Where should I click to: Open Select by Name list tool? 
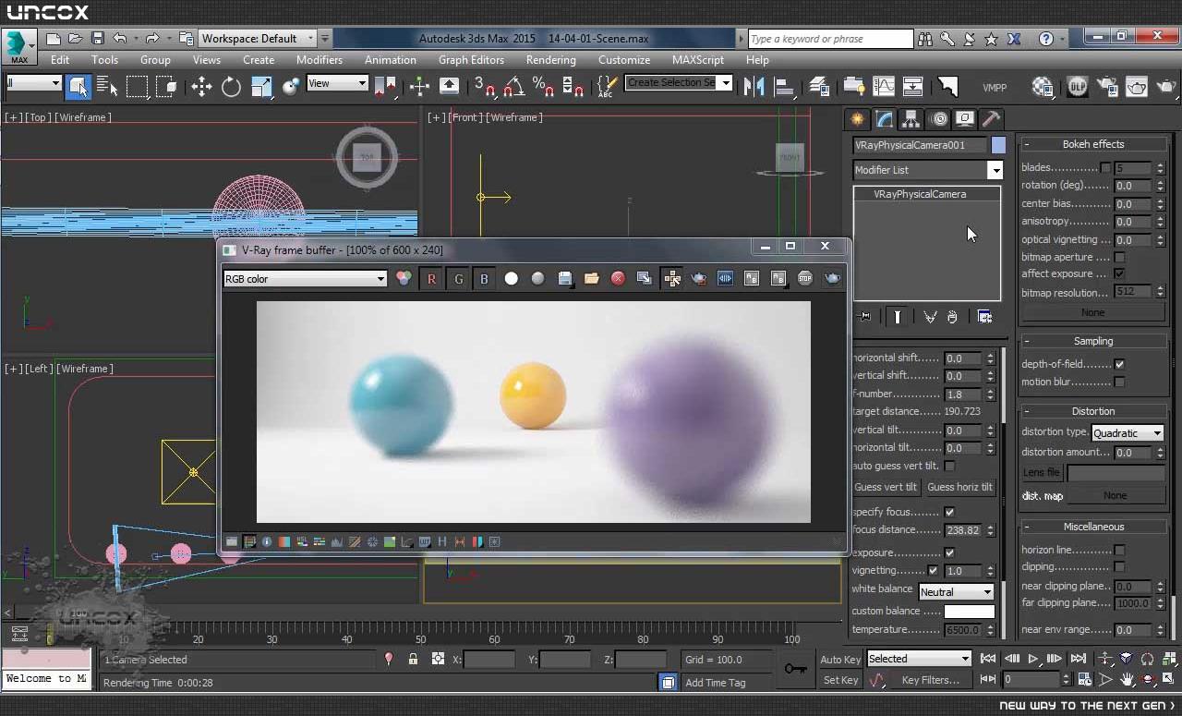click(106, 87)
